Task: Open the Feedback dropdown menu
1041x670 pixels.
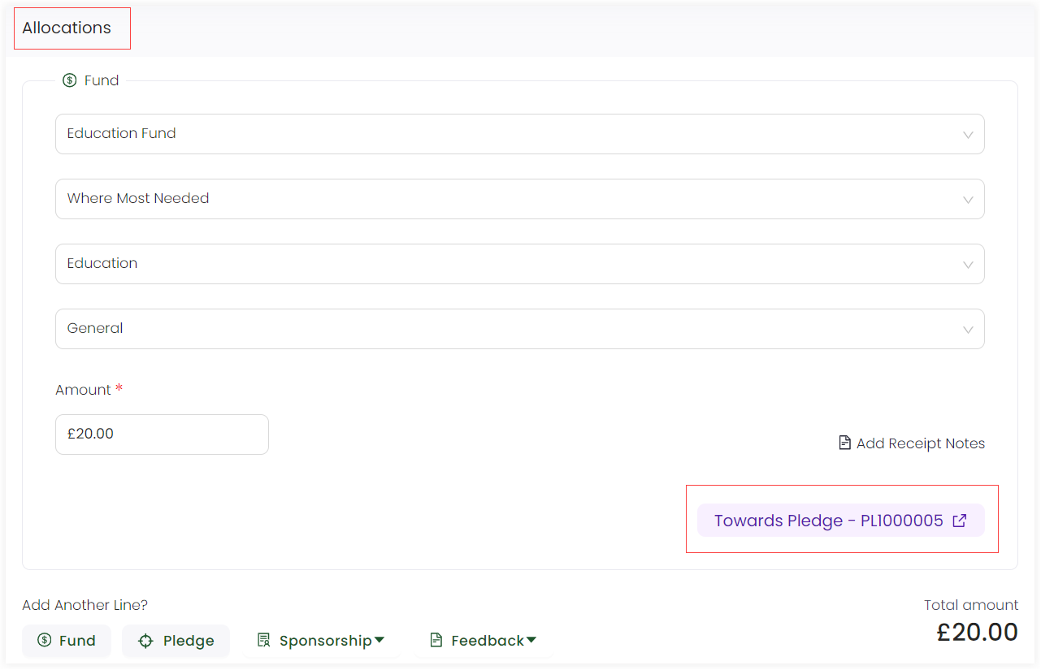Action: pyautogui.click(x=484, y=641)
